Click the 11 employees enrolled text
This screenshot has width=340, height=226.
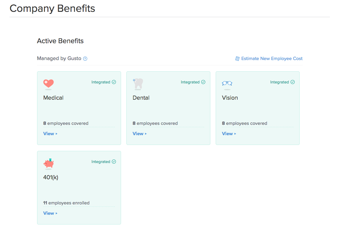(66, 203)
